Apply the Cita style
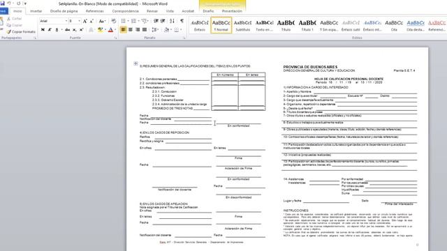 (x=394, y=25)
